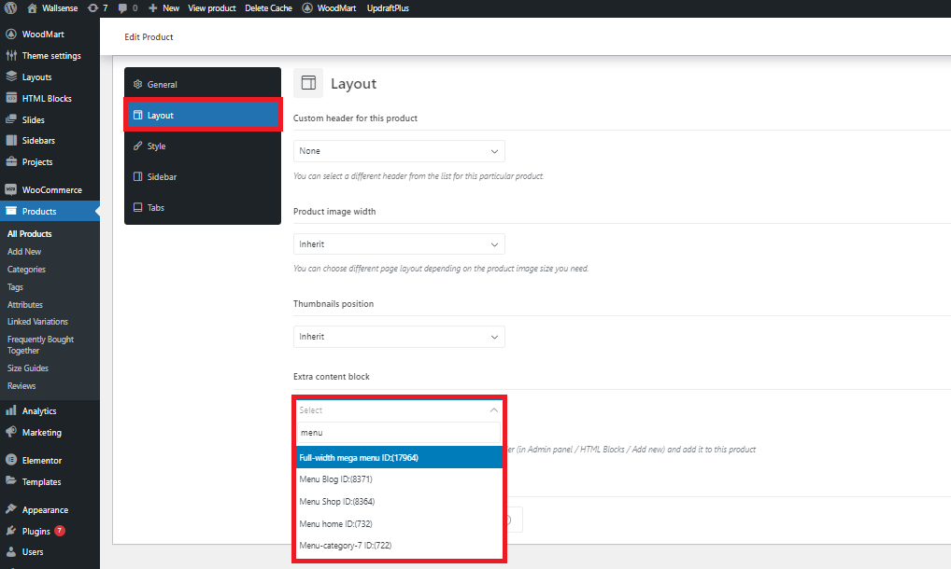Choose Menu Shop ID:(8364) option
The width and height of the screenshot is (951, 569).
point(399,501)
